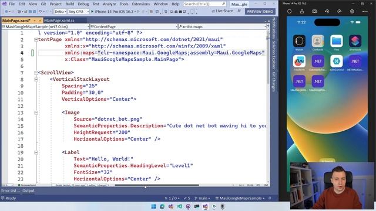The image size is (376, 211).
Task: Open the Solution Explorer side tab
Action: (274, 55)
